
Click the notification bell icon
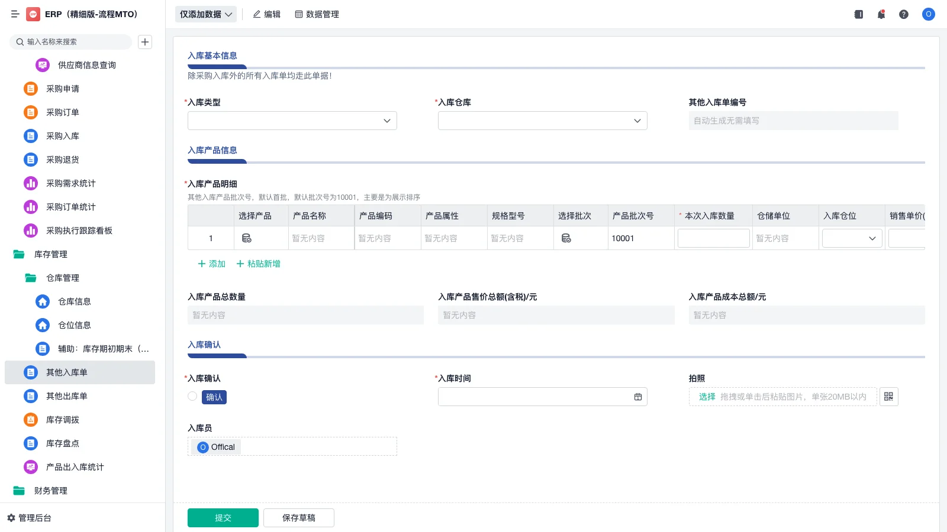tap(881, 14)
